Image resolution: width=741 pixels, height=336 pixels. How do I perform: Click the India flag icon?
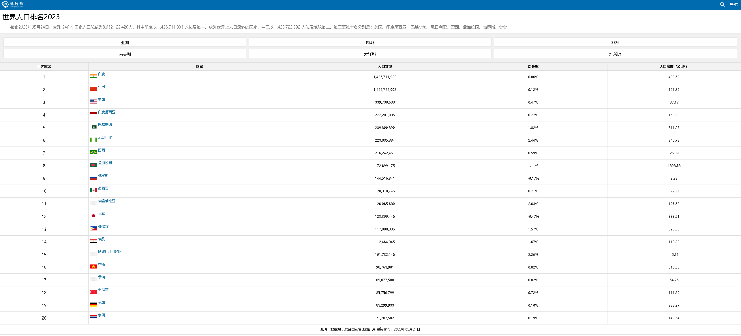(93, 76)
